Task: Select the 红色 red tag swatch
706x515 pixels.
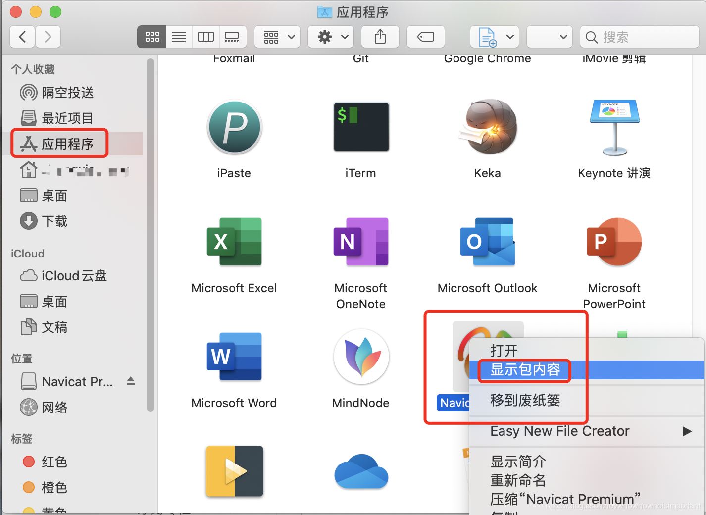Action: pos(29,462)
